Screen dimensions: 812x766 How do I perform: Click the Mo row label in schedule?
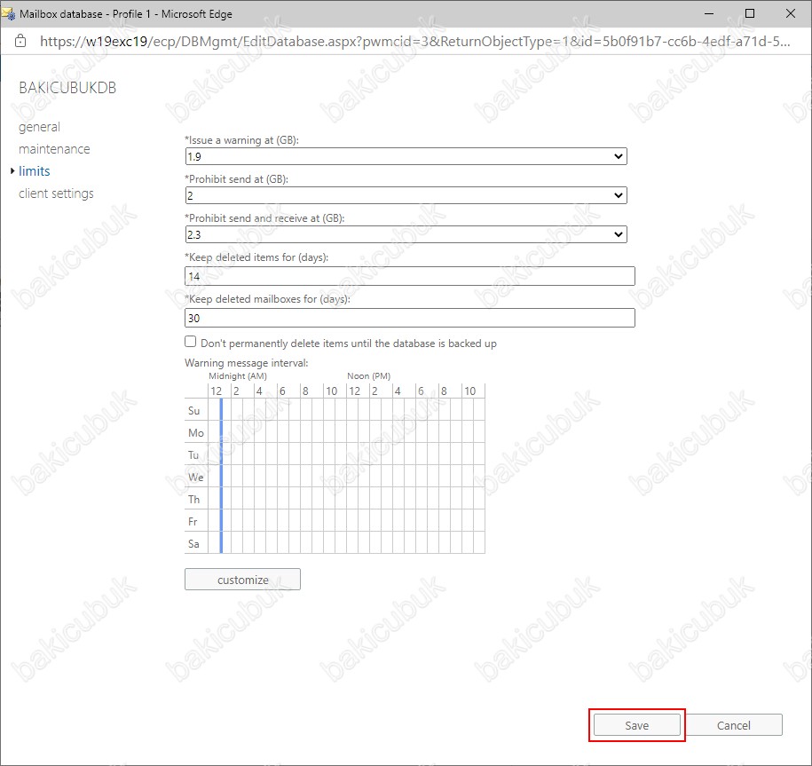196,433
